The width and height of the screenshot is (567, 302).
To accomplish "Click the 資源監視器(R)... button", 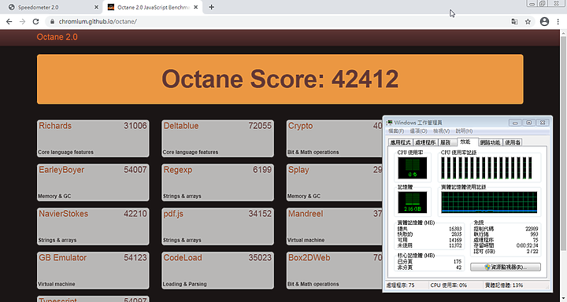I will pos(505,267).
